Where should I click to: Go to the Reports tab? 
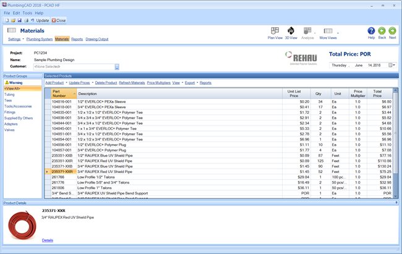(x=77, y=39)
